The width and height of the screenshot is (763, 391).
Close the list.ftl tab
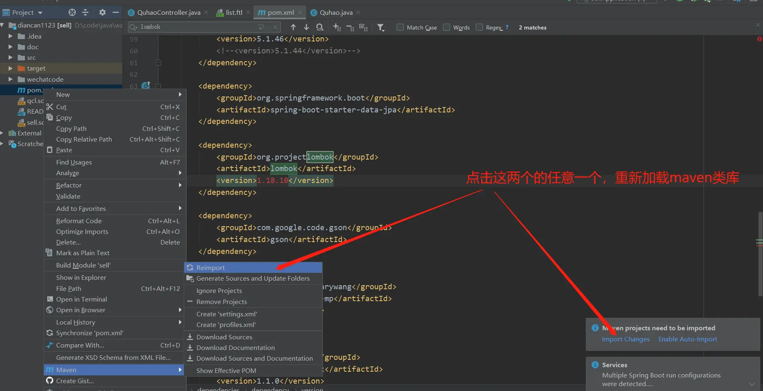(x=248, y=12)
